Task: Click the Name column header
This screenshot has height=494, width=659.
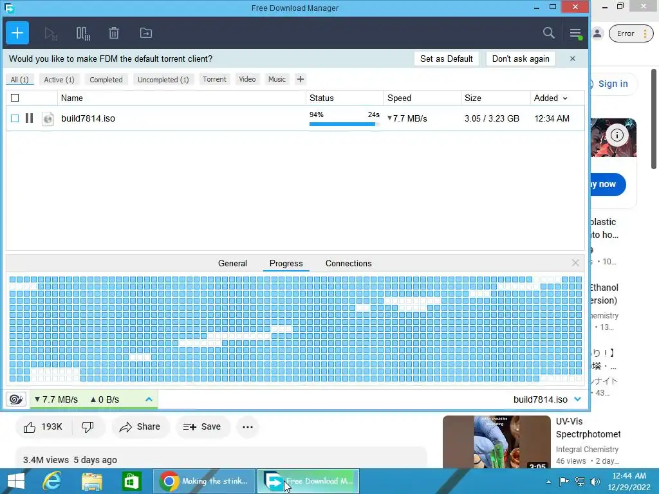Action: click(x=181, y=98)
